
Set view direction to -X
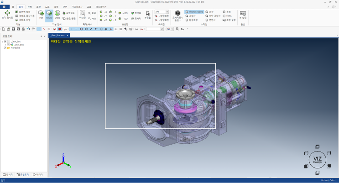[x=113, y=12]
